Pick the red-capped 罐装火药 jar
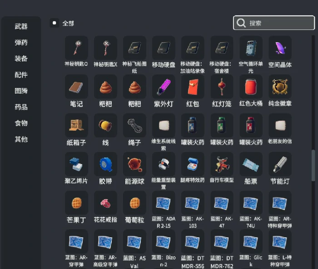This screenshot has height=269, width=318. coord(251,125)
